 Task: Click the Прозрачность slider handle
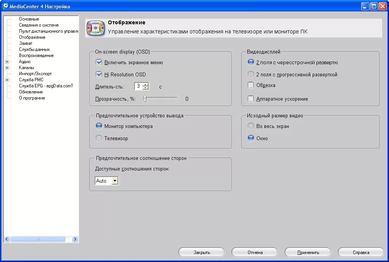click(145, 99)
